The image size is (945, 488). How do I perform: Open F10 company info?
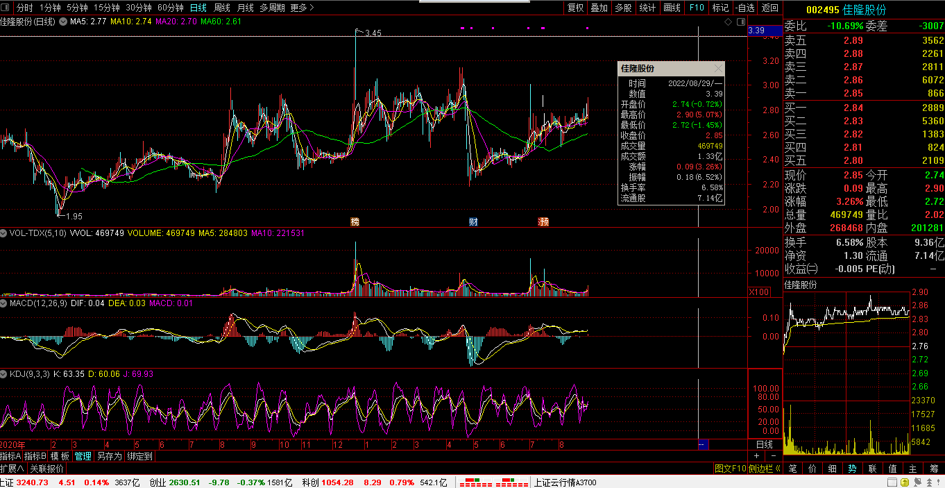[696, 8]
